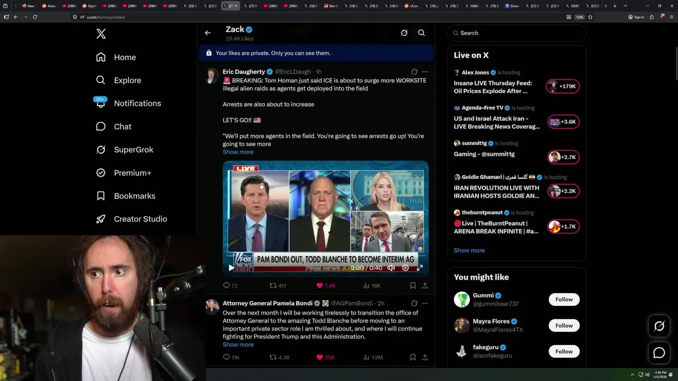Image resolution: width=678 pixels, height=381 pixels.
Task: Open the system tray hidden icons chevron
Action: coord(632,375)
